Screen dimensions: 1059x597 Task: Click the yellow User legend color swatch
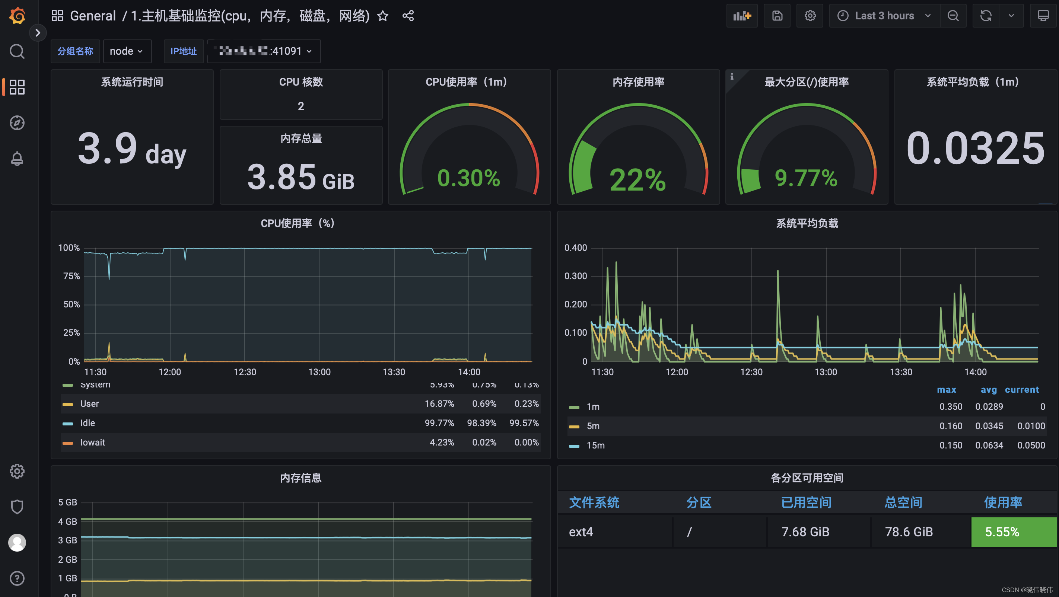[67, 404]
